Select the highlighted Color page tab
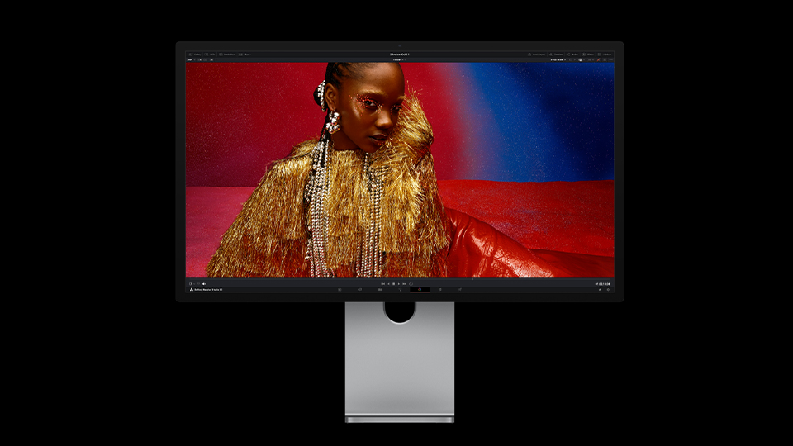This screenshot has width=793, height=446. click(420, 290)
